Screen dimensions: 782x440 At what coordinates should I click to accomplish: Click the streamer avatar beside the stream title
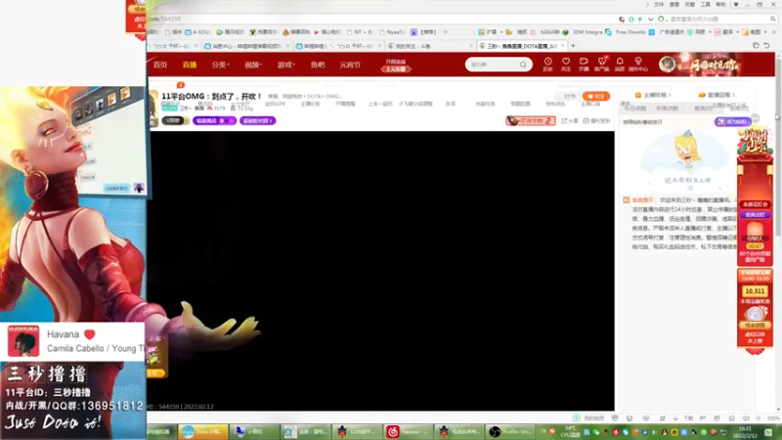point(152,108)
